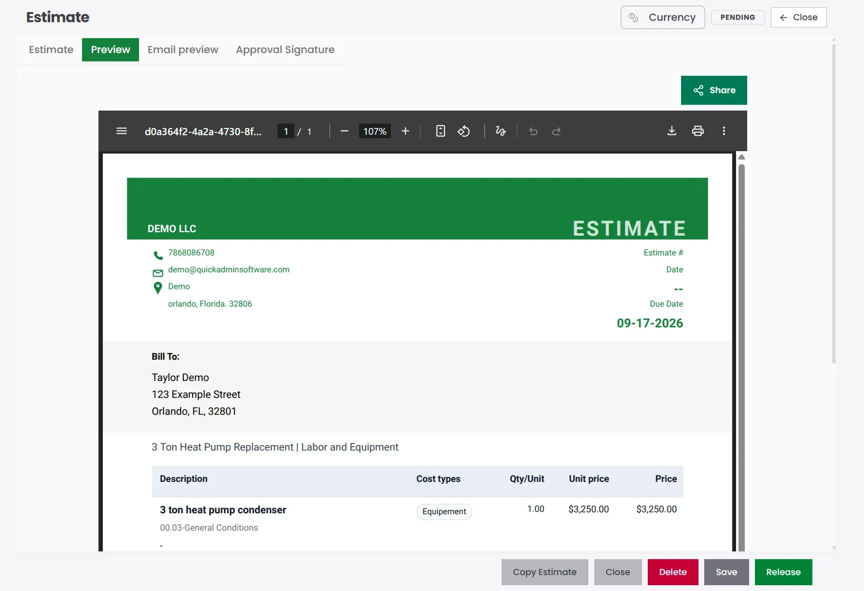Click the Taylor Demo customer name
Screen dimensions: 864x591
181,378
